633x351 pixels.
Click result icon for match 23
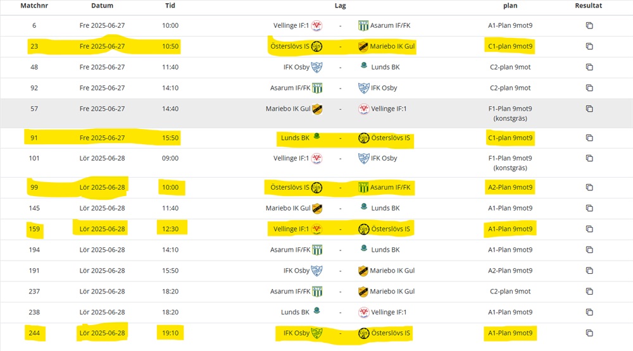(x=589, y=46)
